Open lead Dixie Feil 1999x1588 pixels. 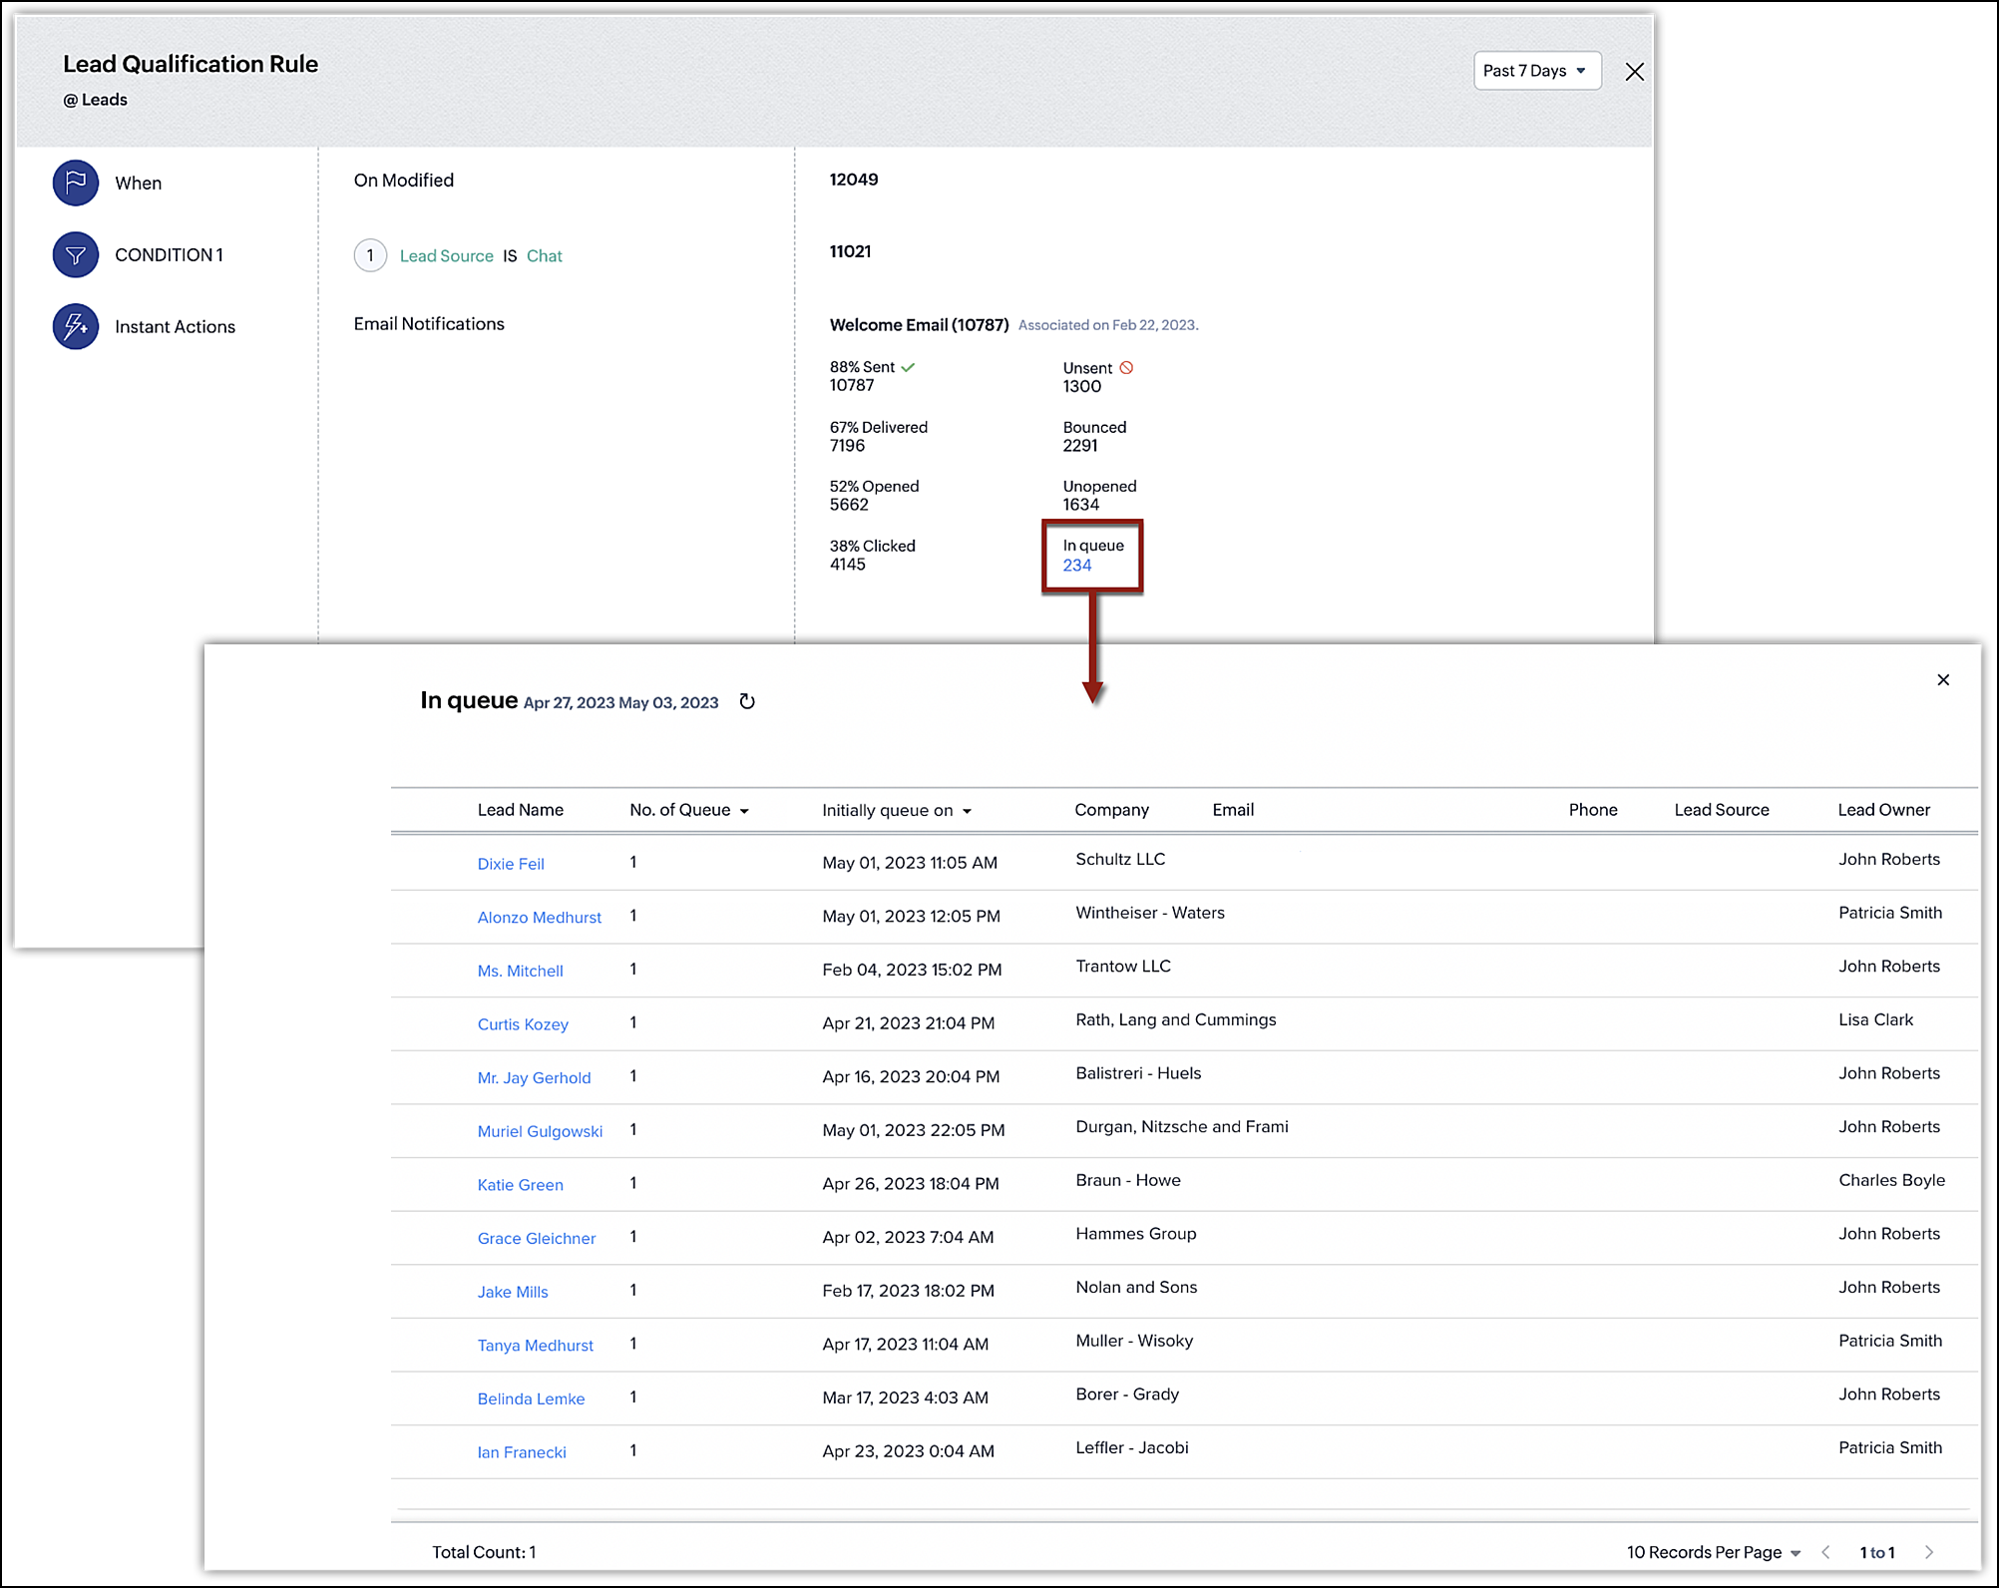point(511,864)
